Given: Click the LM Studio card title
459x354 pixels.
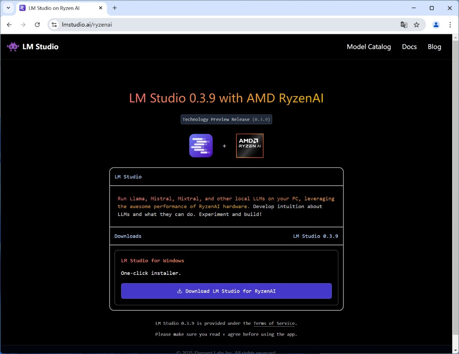Looking at the screenshot, I should click(128, 177).
